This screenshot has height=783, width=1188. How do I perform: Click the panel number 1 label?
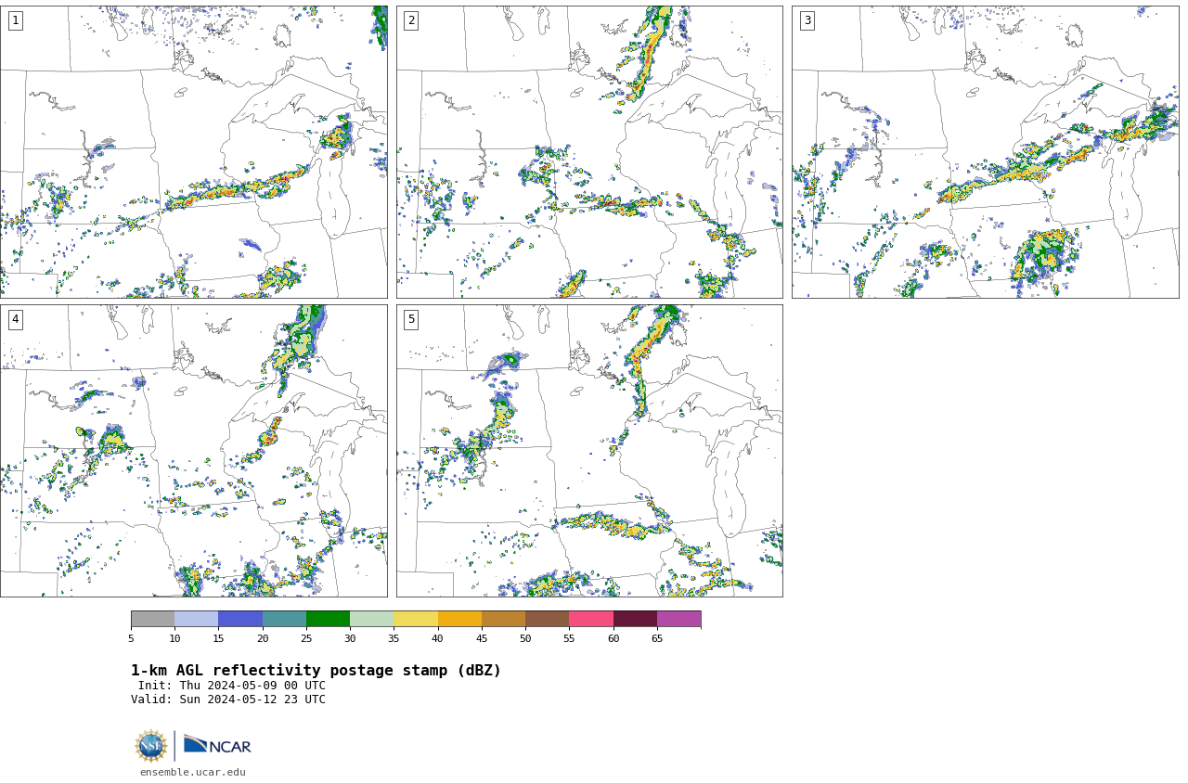[15, 20]
